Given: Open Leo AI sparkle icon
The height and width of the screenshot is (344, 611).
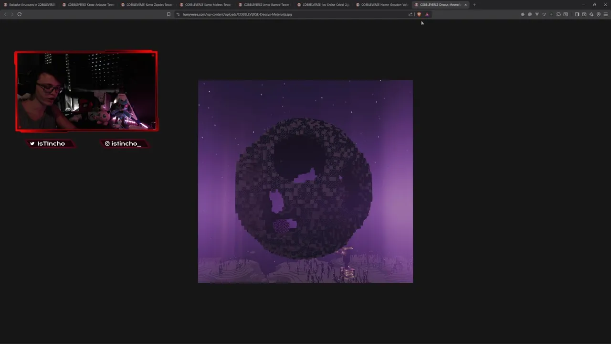Looking at the screenshot, I should tap(591, 14).
